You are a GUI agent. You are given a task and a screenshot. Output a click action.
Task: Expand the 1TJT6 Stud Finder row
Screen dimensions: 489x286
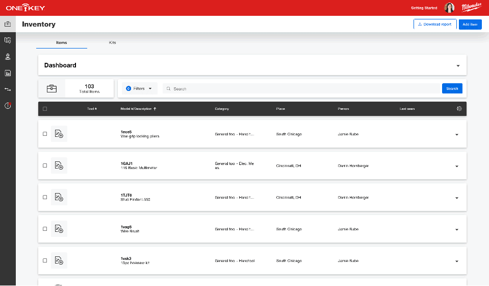[x=456, y=198]
